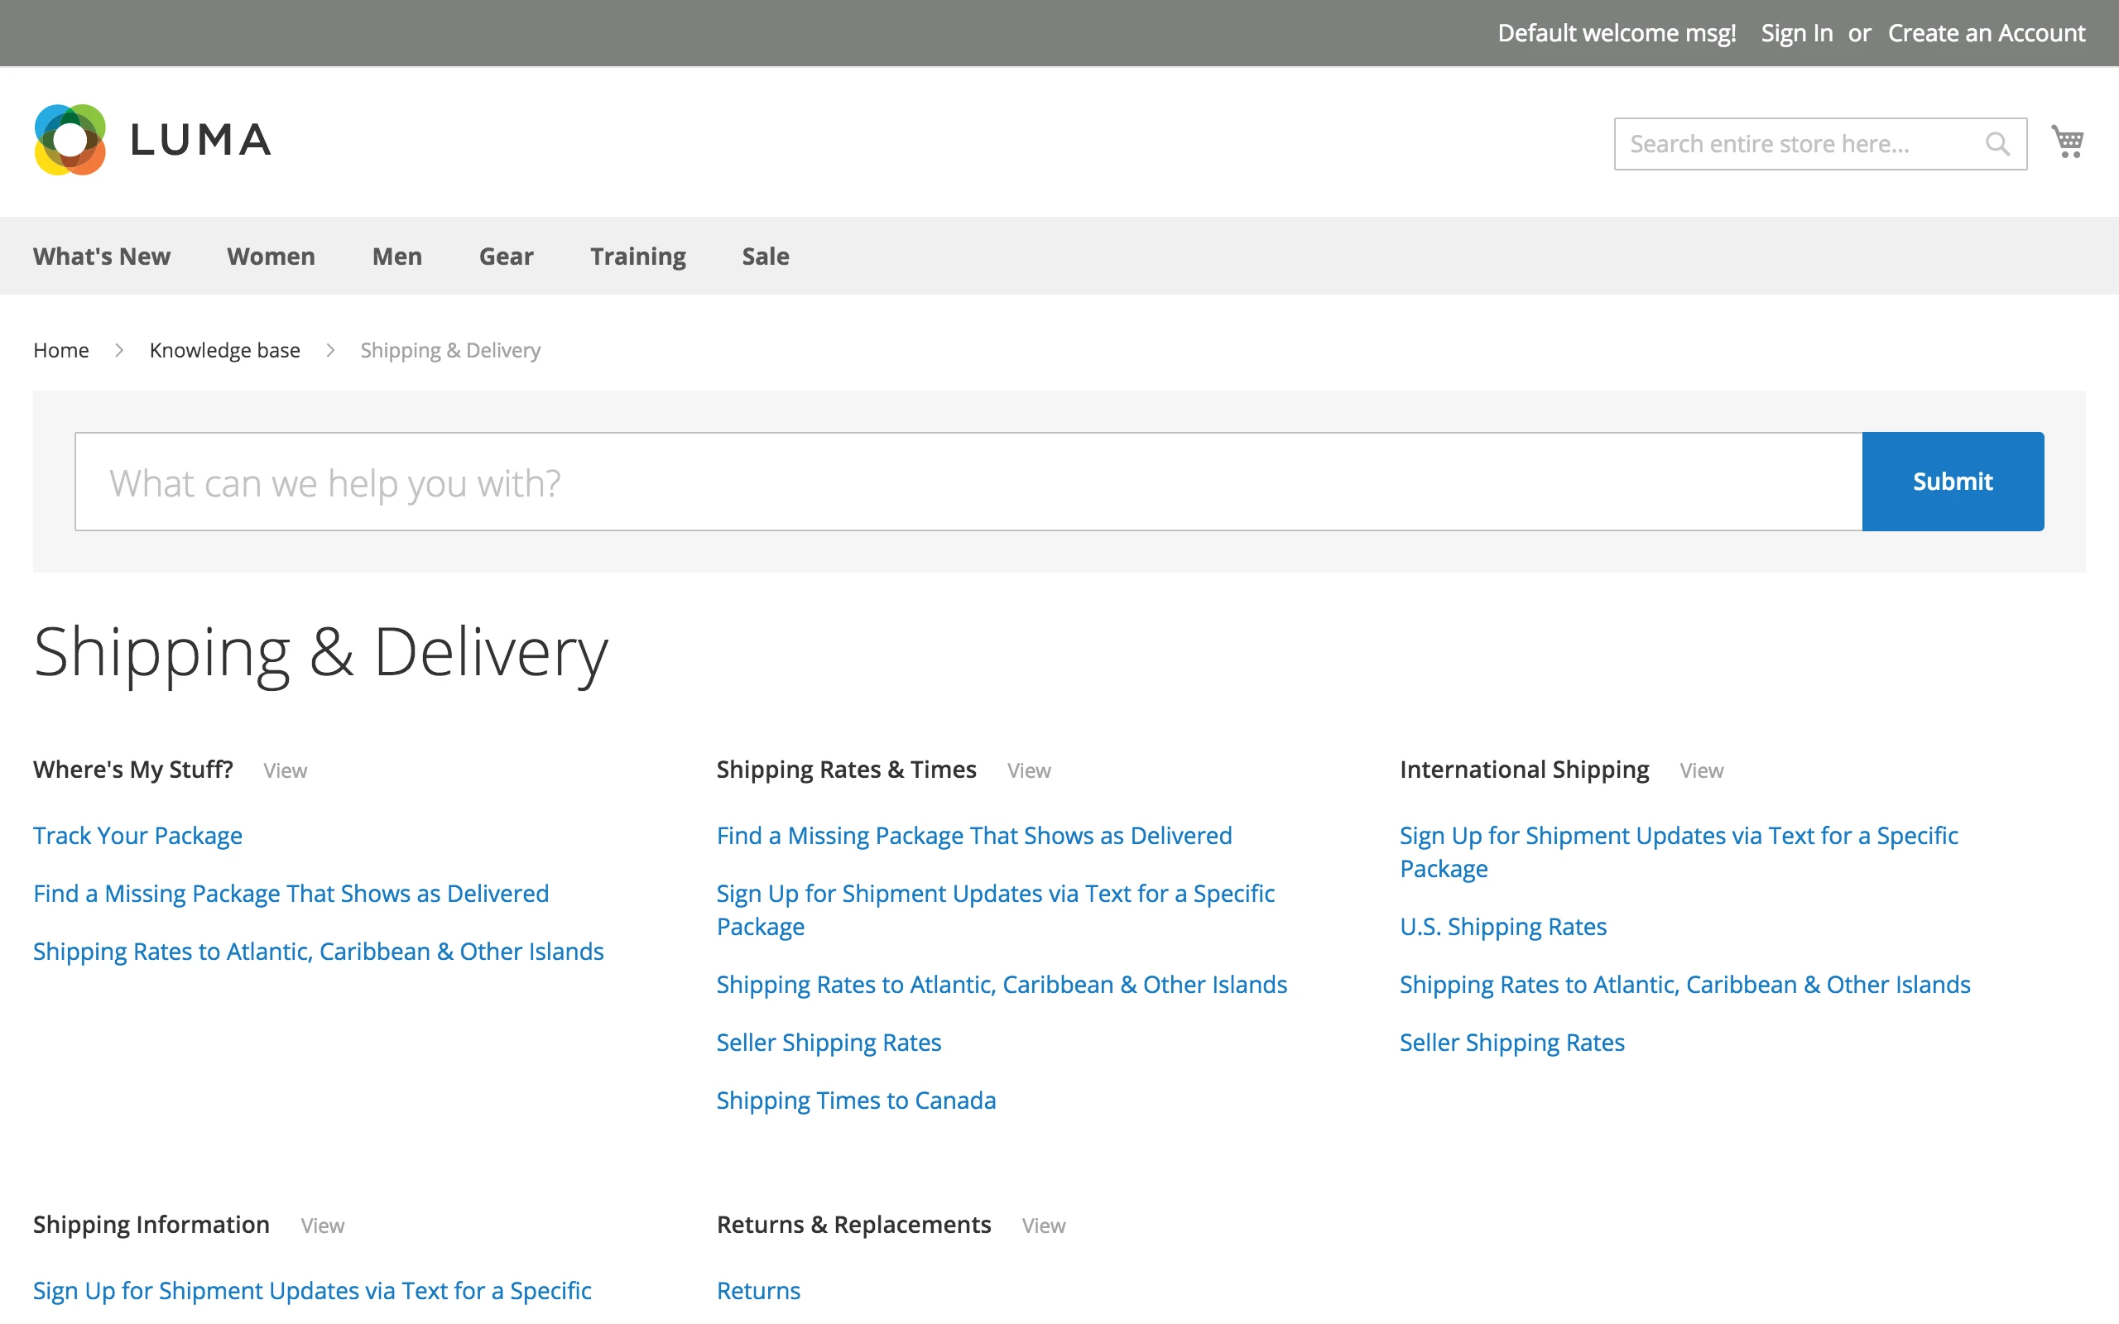Click the Create an Account link
Viewport: 2119px width, 1324px height.
click(1986, 33)
